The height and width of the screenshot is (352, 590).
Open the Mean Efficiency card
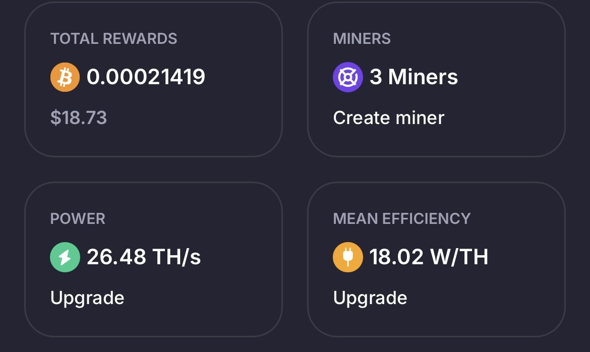(x=437, y=259)
